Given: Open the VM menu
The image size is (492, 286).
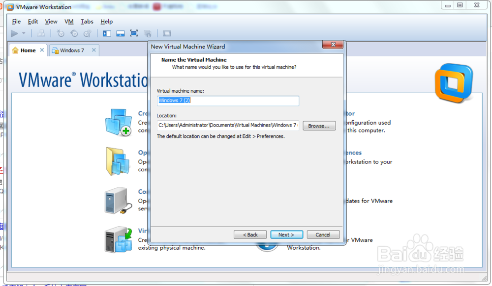Looking at the screenshot, I should 69,22.
